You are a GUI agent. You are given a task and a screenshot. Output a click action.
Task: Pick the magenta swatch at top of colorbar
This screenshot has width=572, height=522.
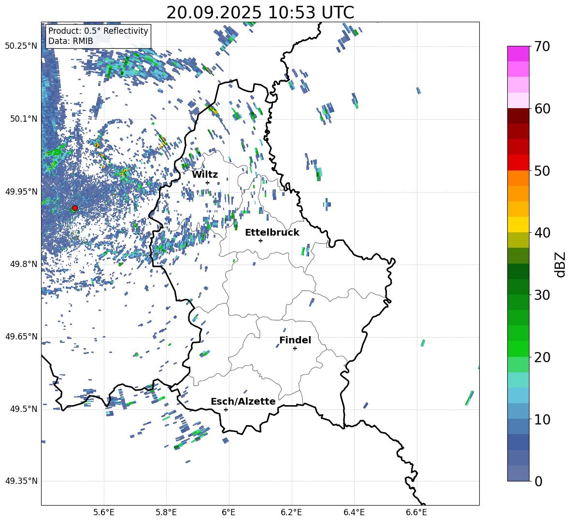(x=518, y=54)
